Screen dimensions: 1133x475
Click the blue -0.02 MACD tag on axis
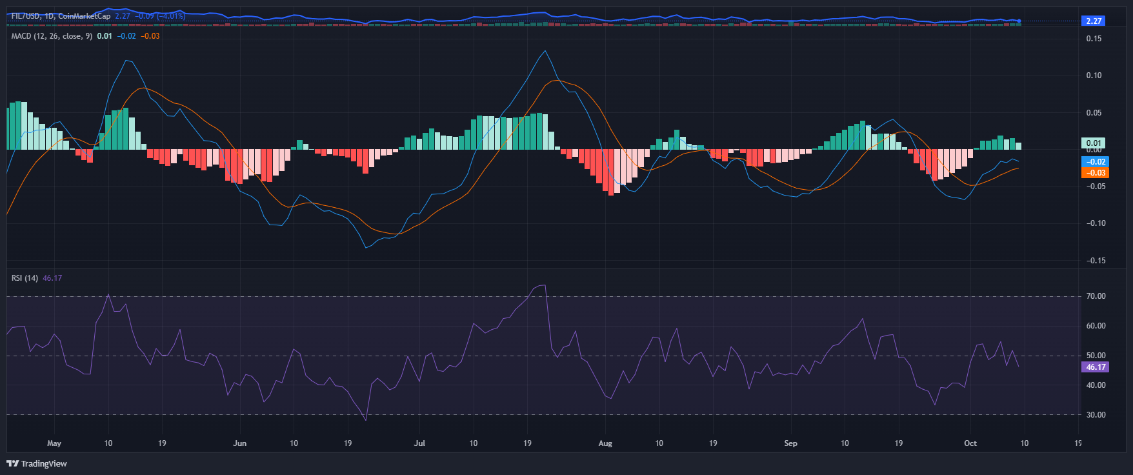(1095, 162)
